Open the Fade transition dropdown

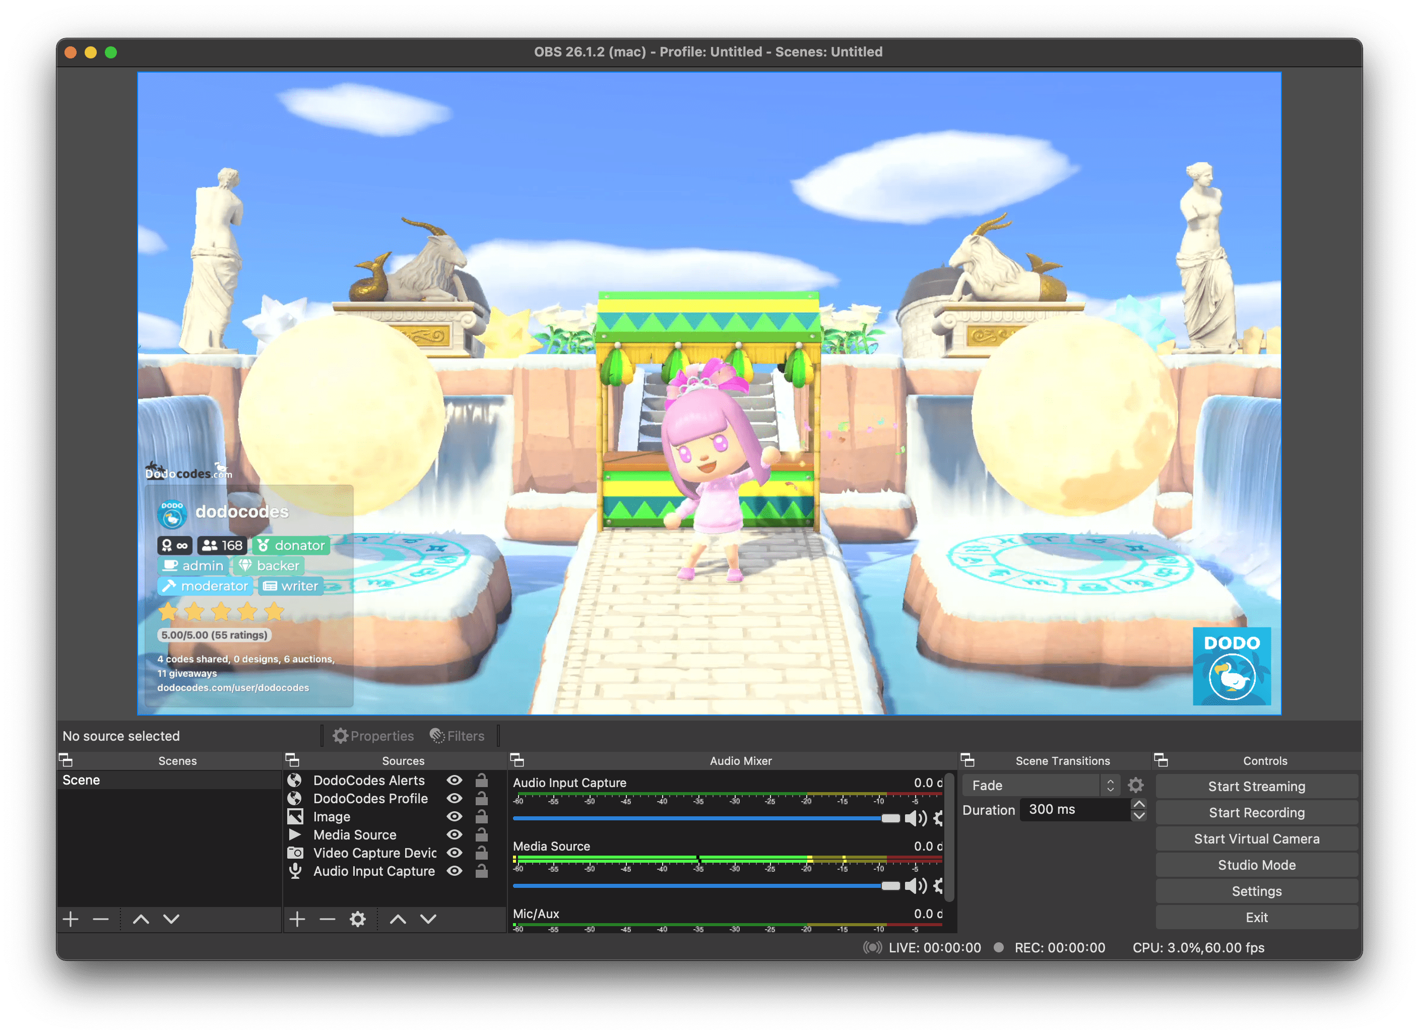pyautogui.click(x=1041, y=785)
